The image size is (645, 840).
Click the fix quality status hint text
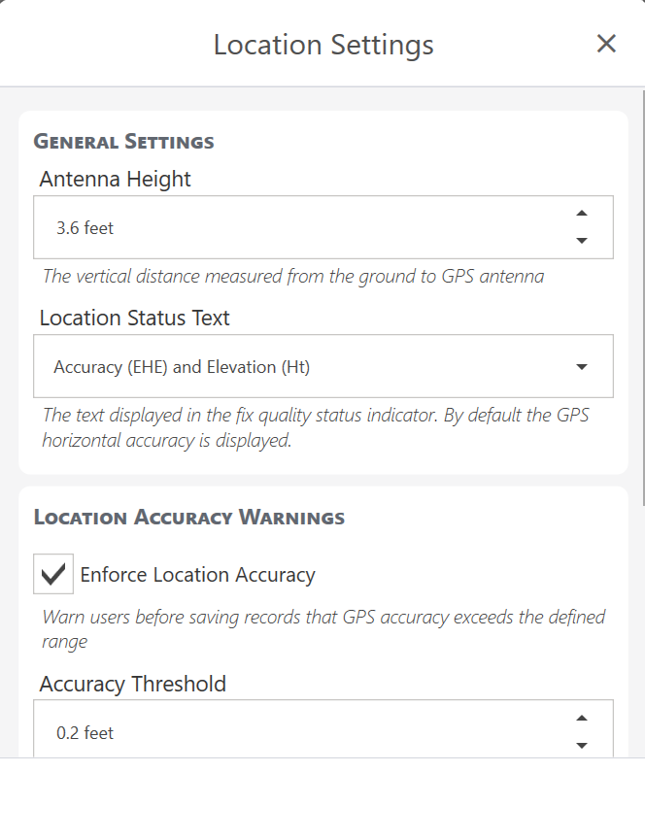click(x=316, y=427)
